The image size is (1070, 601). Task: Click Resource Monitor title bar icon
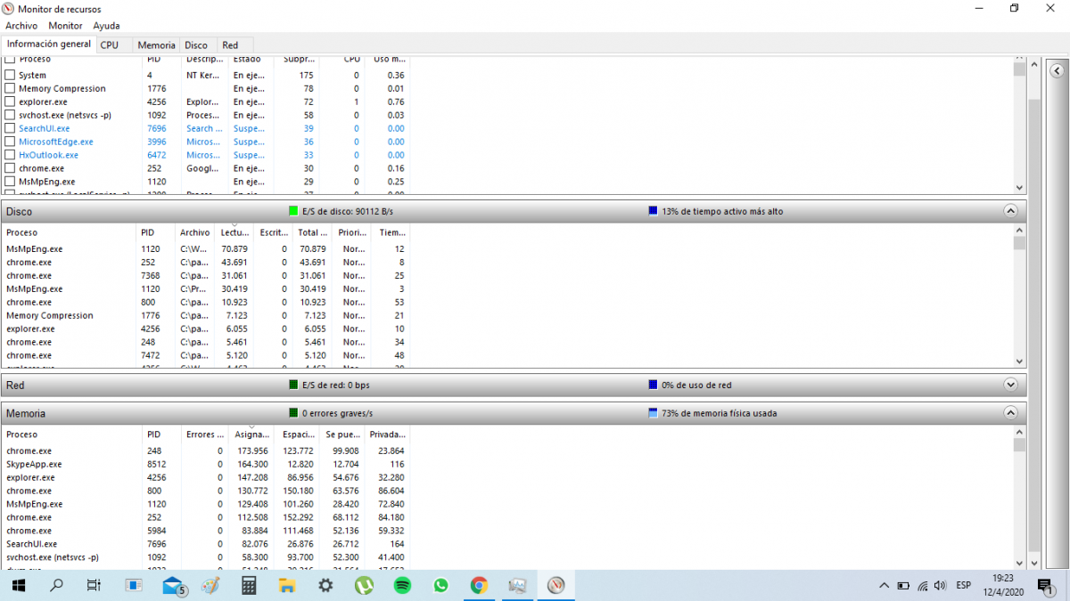9,8
